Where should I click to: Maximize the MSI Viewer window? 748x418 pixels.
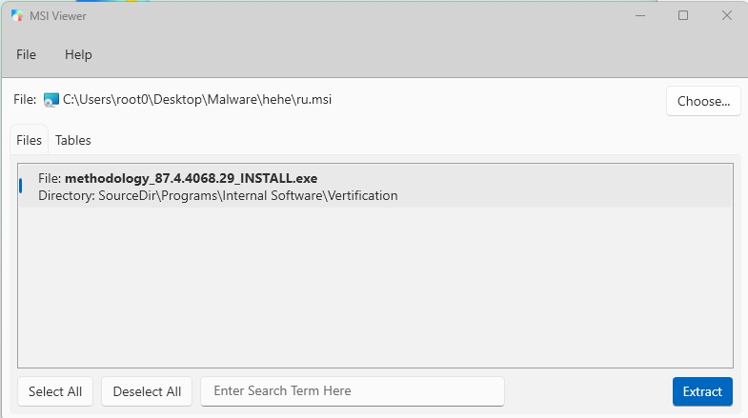(683, 16)
